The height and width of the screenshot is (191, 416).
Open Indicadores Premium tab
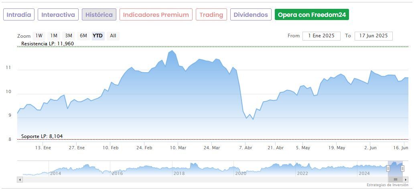tap(156, 15)
